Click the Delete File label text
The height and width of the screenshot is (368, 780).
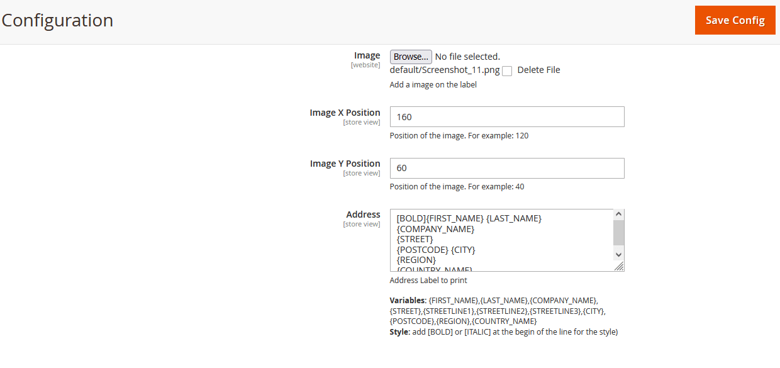pos(538,70)
